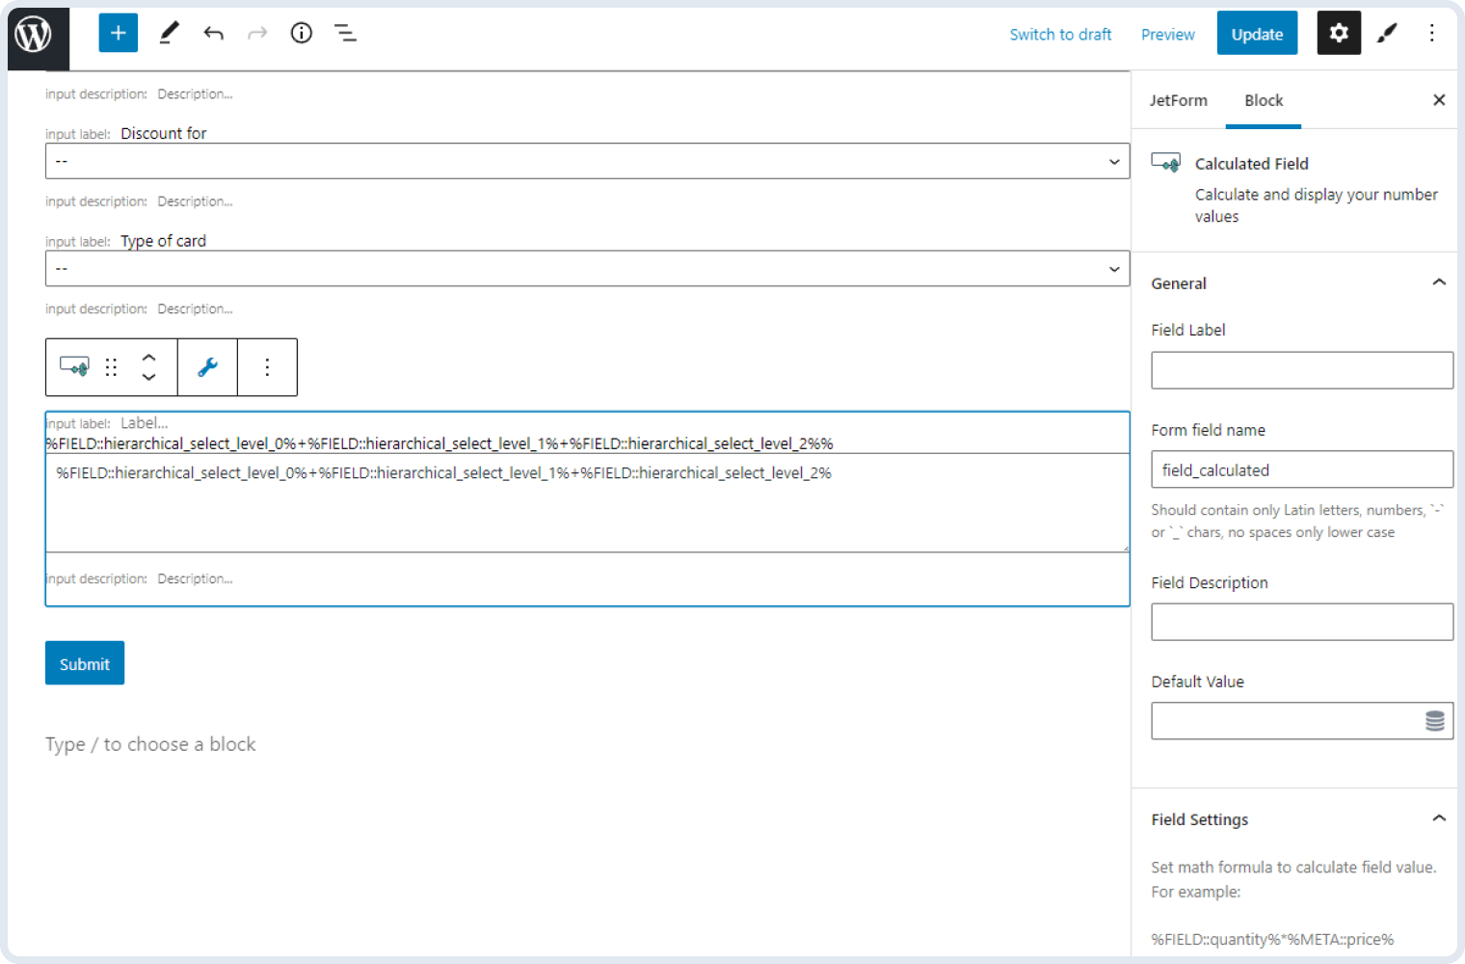Open the editor Options three-dot menu
This screenshot has height=964, width=1465.
tap(1433, 33)
